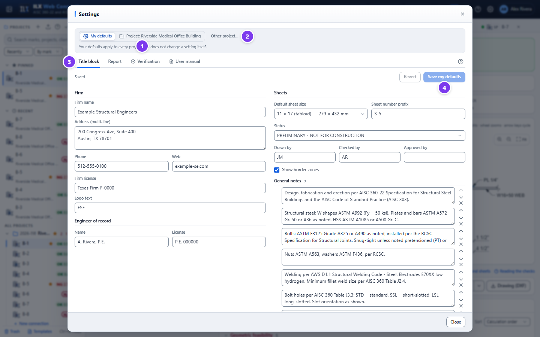
Task: Move Welding per AWS D1.1 note down
Action: pos(461,279)
